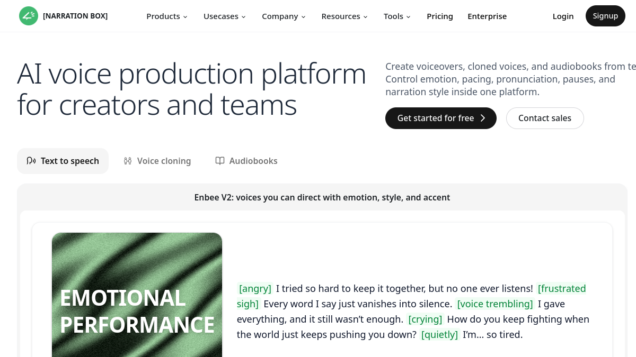The width and height of the screenshot is (636, 357).
Task: Click the Audiobooks book icon
Action: pyautogui.click(x=220, y=161)
